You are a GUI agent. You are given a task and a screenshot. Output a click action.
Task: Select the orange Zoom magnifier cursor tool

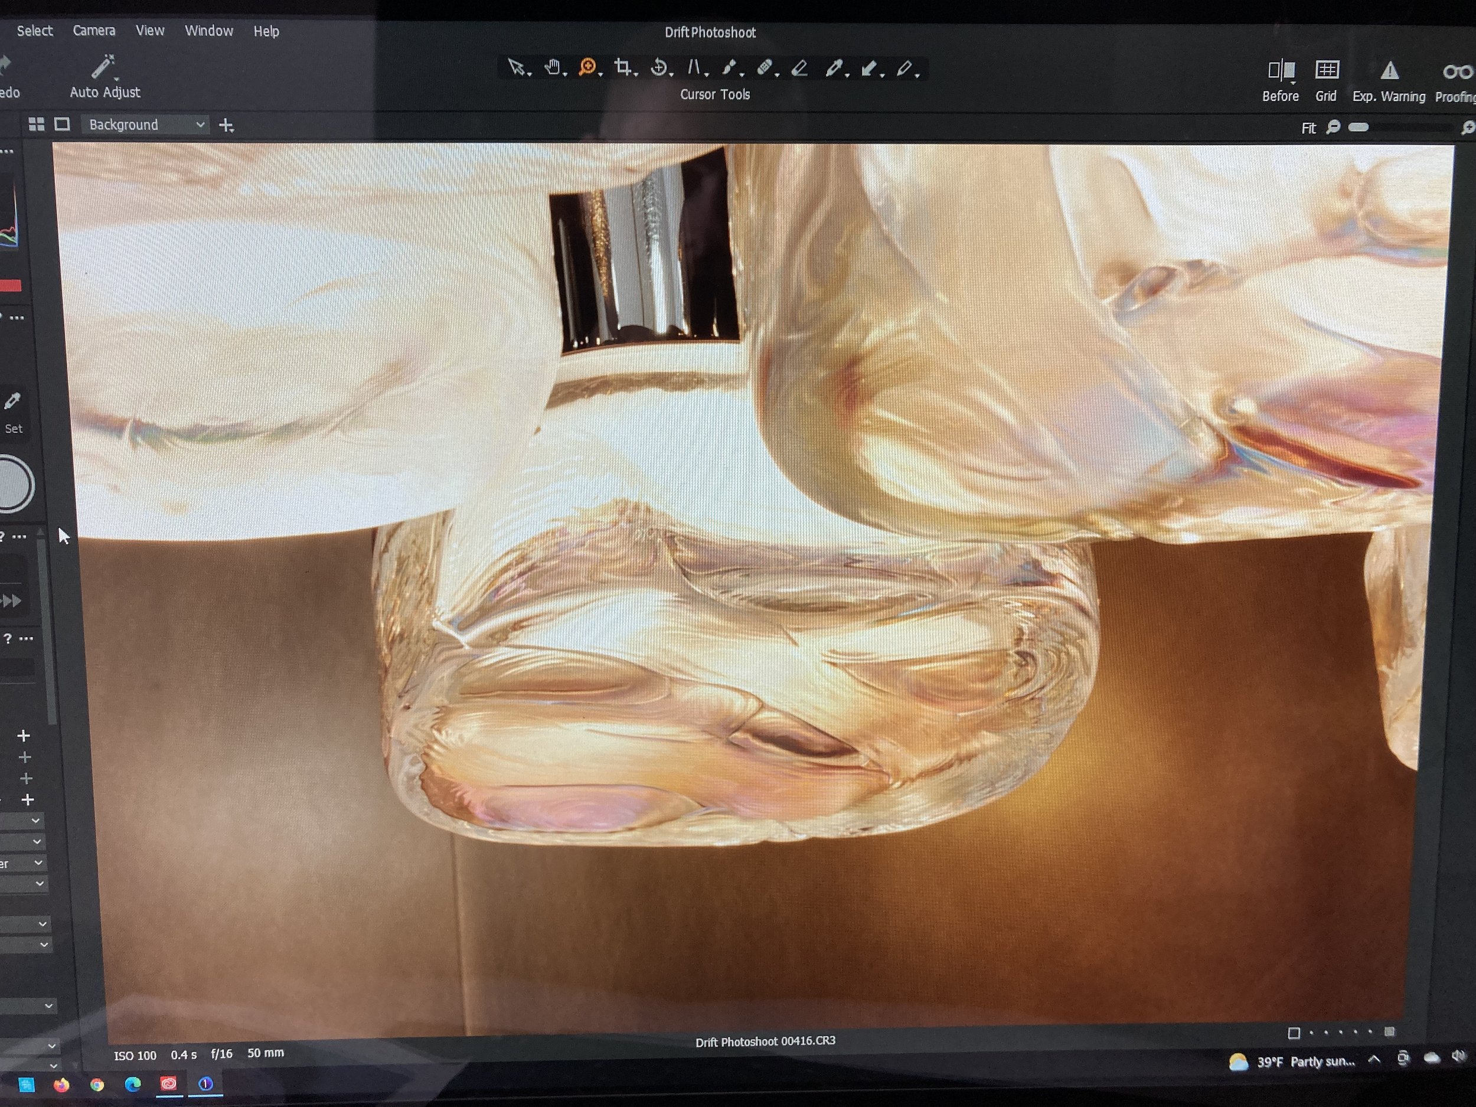click(587, 67)
